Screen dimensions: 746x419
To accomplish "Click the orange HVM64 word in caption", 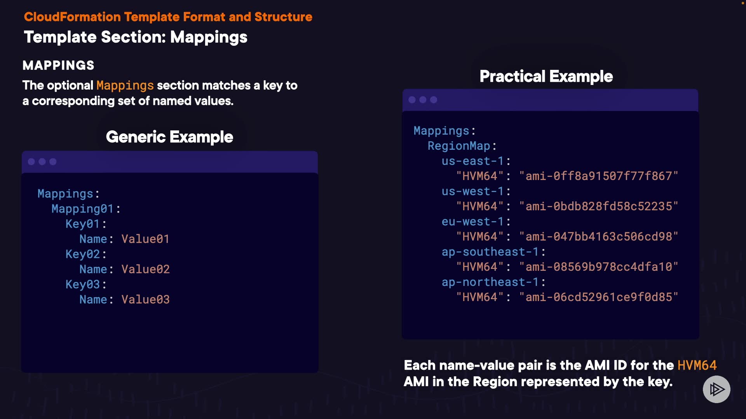I will [x=697, y=365].
